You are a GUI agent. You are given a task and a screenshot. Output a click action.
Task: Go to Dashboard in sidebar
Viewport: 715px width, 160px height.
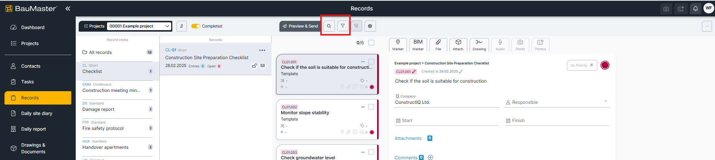(38, 28)
